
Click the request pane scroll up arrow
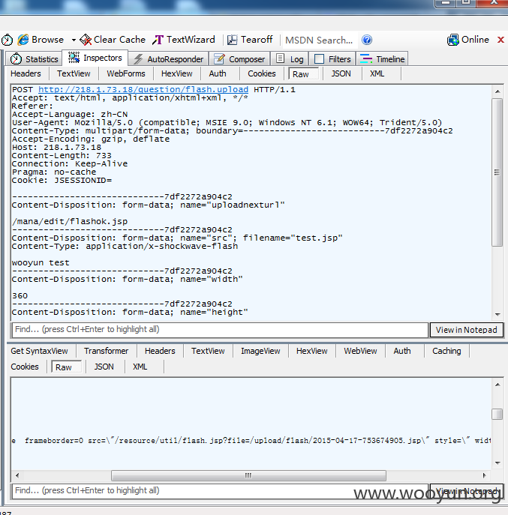[497, 91]
